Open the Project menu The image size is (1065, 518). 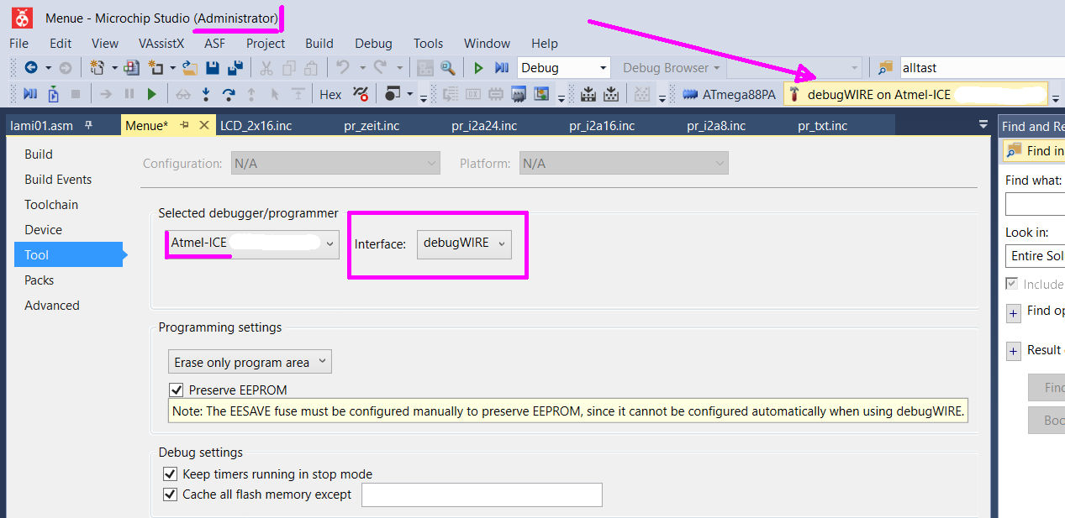coord(266,43)
